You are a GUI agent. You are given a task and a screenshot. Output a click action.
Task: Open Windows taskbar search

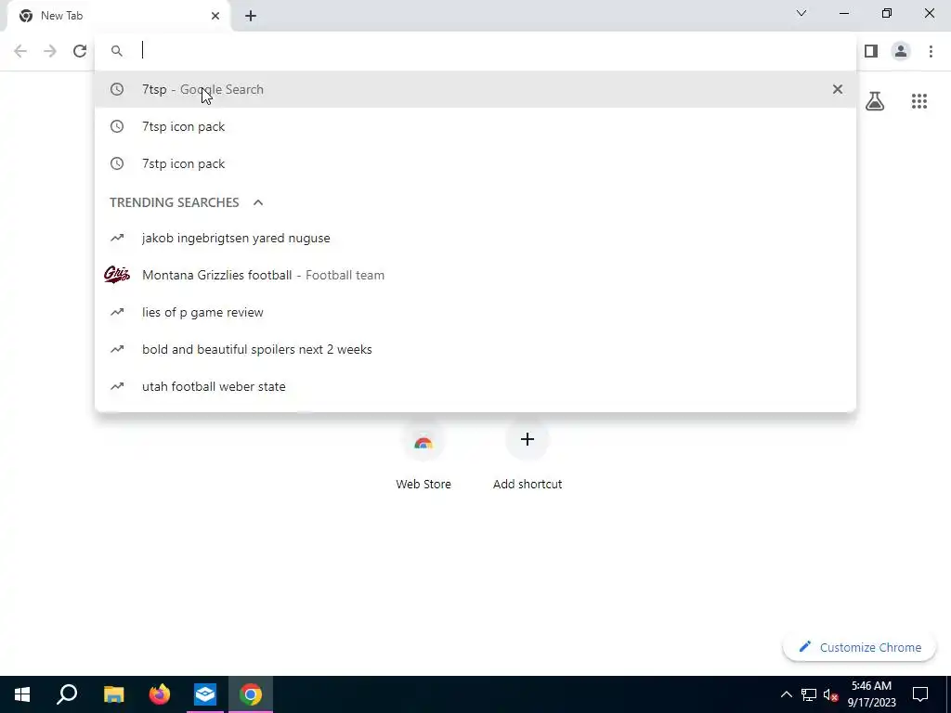tap(67, 694)
